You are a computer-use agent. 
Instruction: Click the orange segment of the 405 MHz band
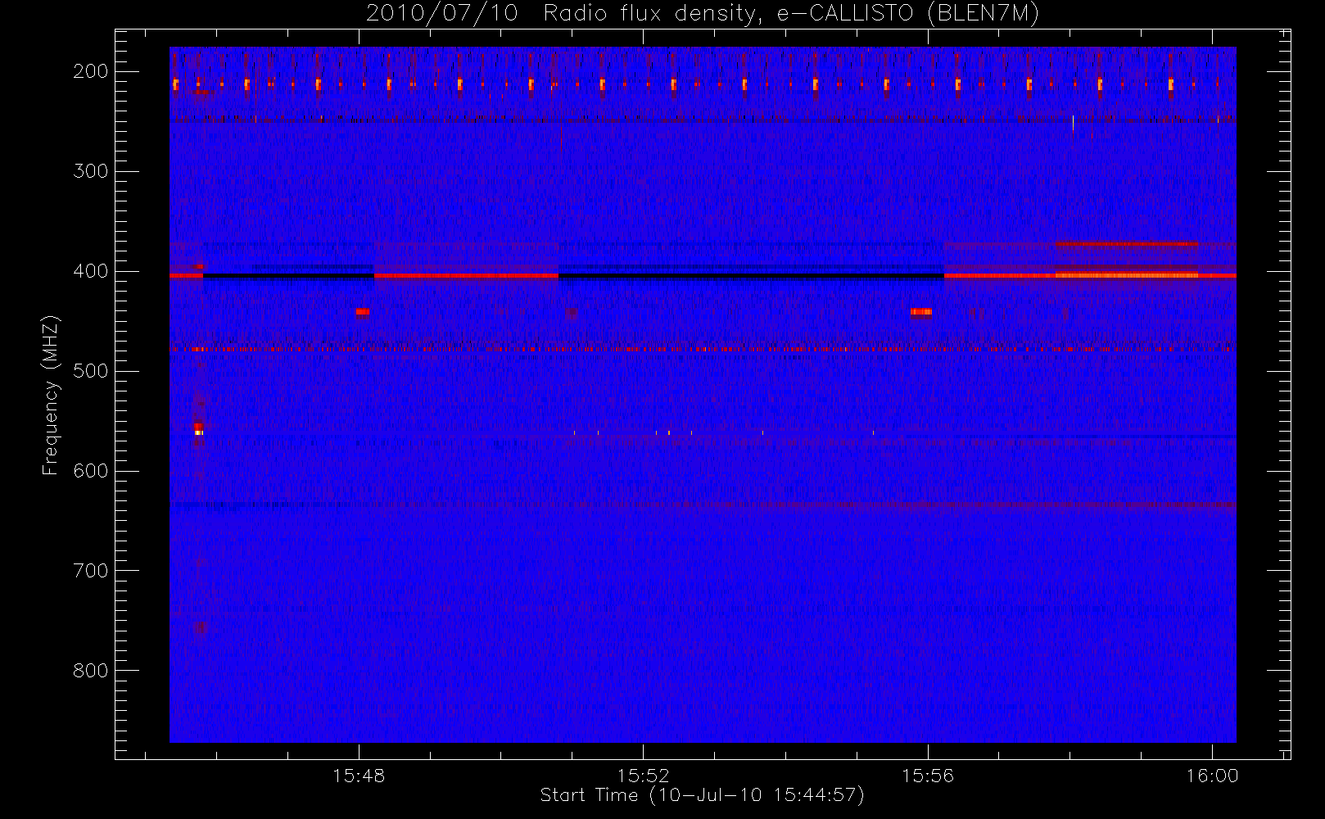click(1127, 276)
